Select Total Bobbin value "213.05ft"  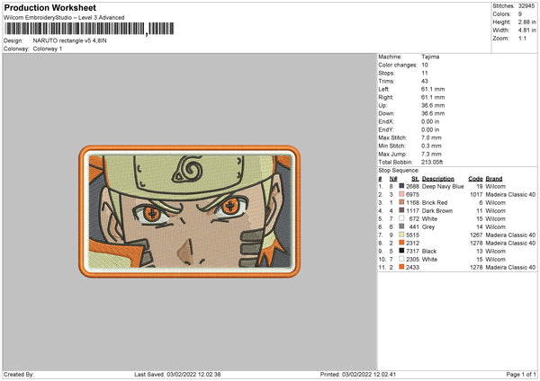432,162
